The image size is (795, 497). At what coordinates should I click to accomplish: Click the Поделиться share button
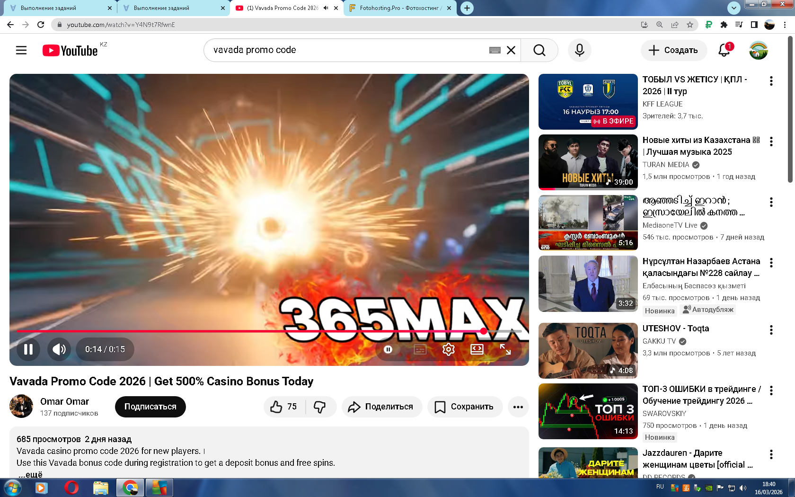coord(382,407)
